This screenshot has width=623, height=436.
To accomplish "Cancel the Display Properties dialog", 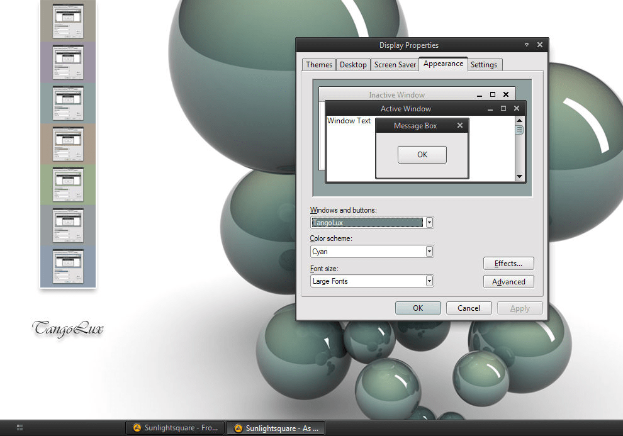I will coord(469,308).
